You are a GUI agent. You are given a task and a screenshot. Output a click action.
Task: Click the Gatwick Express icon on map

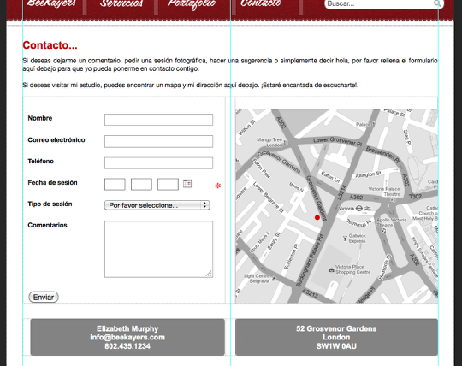coord(345,239)
